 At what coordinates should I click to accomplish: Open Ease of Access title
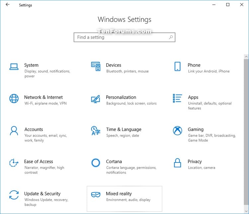[x=39, y=161]
